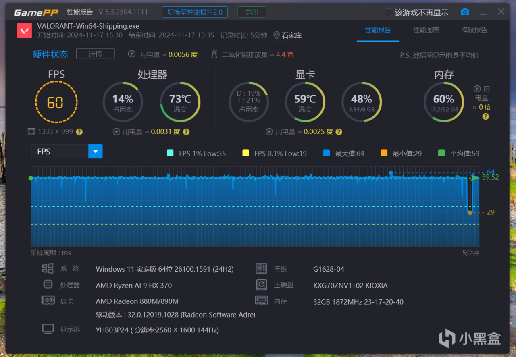Image resolution: width=516 pixels, height=357 pixels.
Task: Click the version V 5.3.2504.1111 text
Action: coord(123,12)
